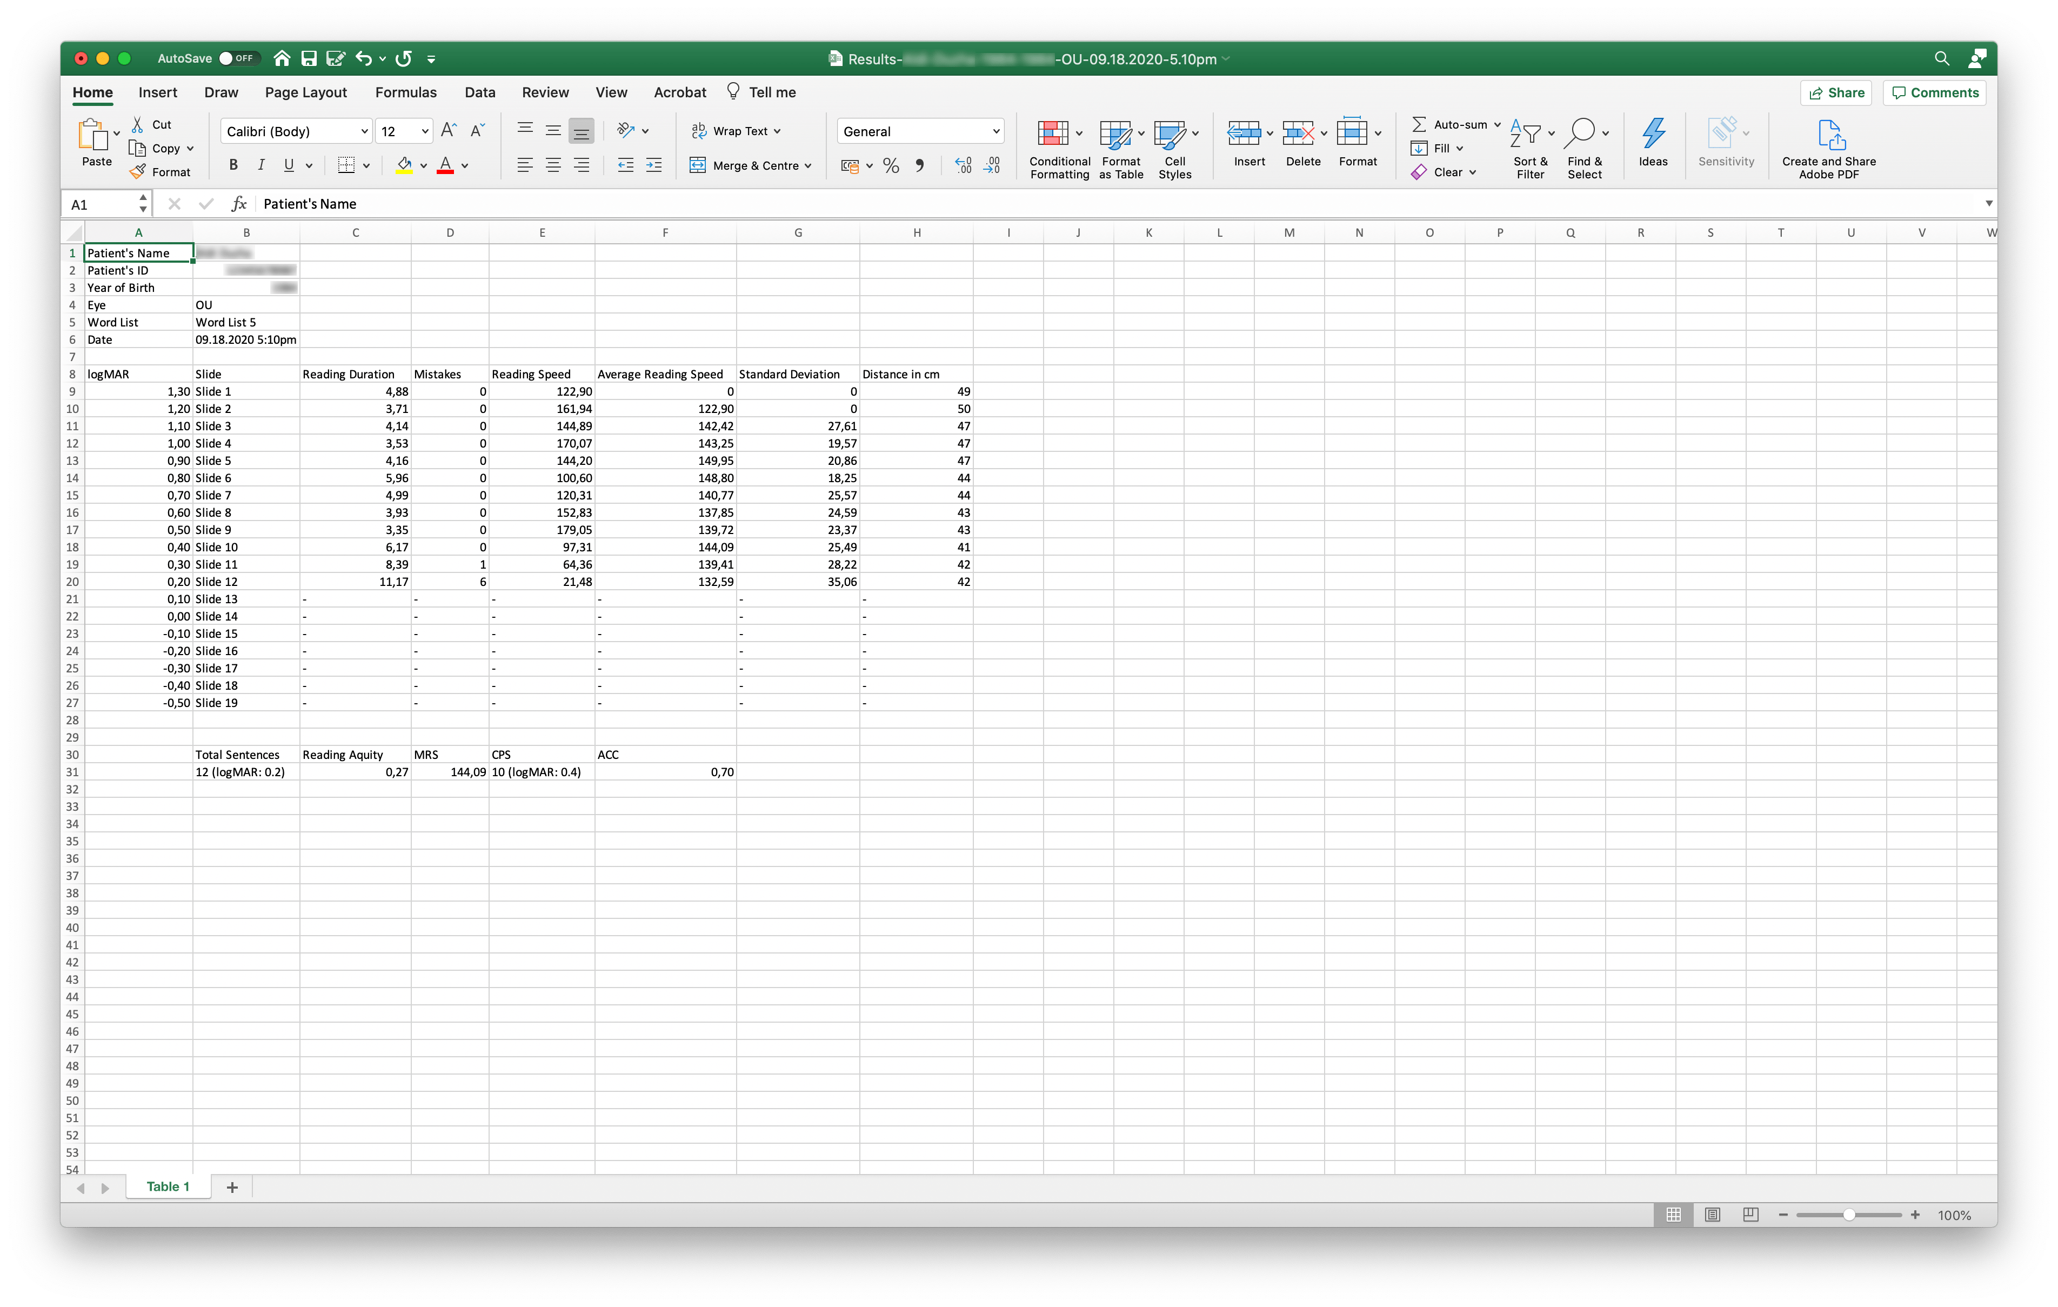2058x1307 pixels.
Task: Open the font name dropdown
Action: click(364, 132)
